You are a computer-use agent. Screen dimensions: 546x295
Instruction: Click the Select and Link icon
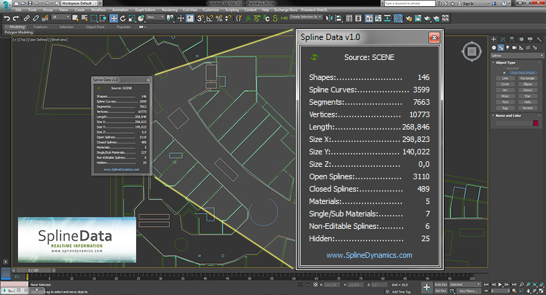coord(26,18)
